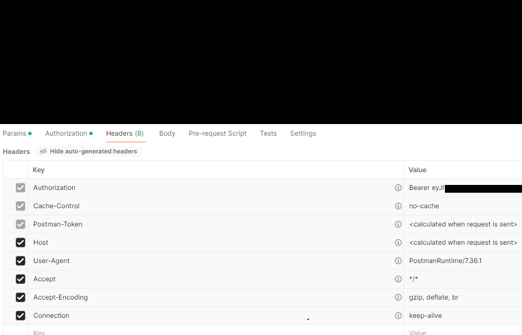The width and height of the screenshot is (522, 335).
Task: Select the Cache-Control key cell
Action: click(x=216, y=206)
